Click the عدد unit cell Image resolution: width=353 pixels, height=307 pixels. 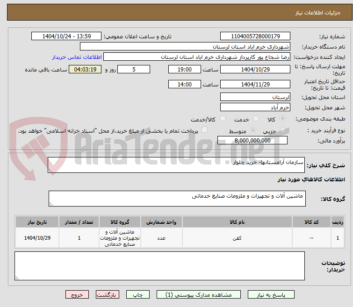pos(161,238)
